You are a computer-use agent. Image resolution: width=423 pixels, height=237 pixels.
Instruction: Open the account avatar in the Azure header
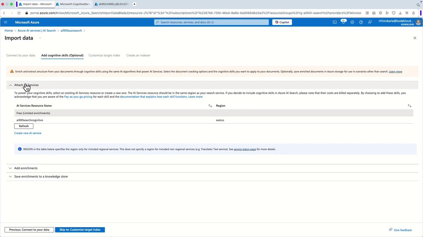(x=418, y=22)
